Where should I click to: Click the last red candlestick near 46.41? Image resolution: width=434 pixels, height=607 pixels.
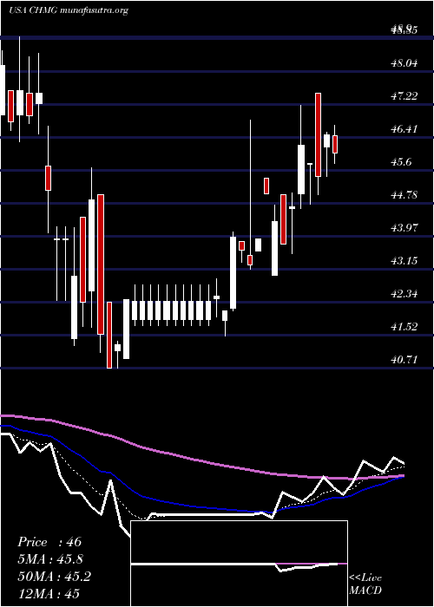click(x=335, y=145)
